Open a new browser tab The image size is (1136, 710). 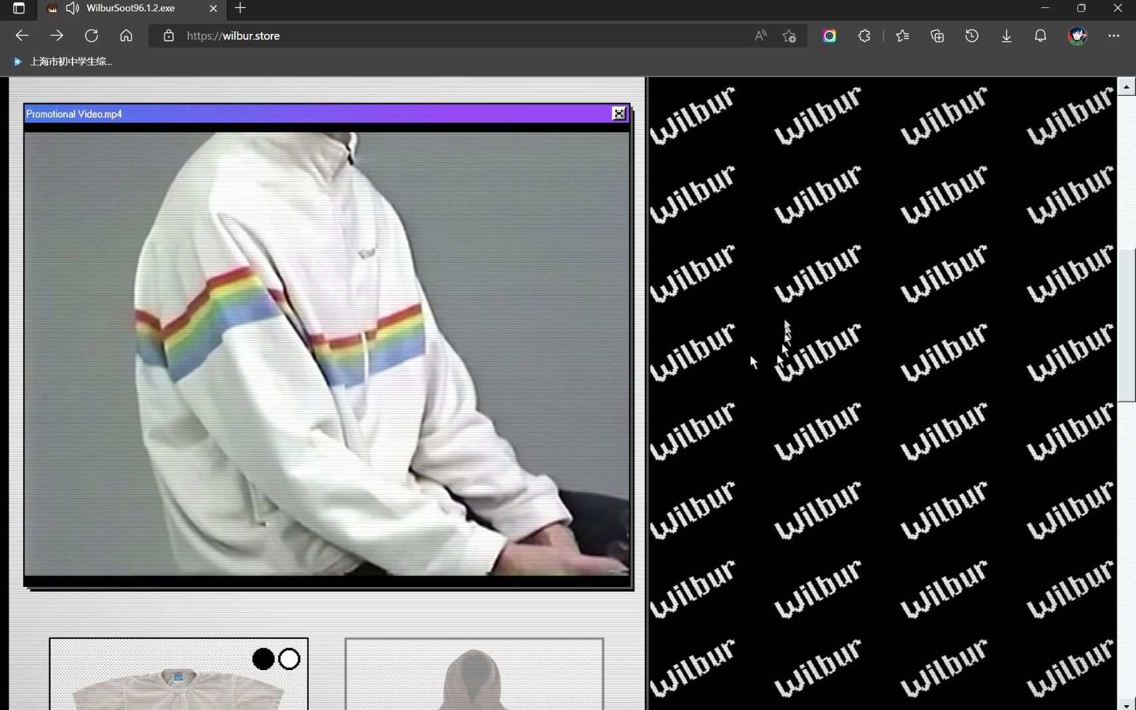pyautogui.click(x=241, y=9)
